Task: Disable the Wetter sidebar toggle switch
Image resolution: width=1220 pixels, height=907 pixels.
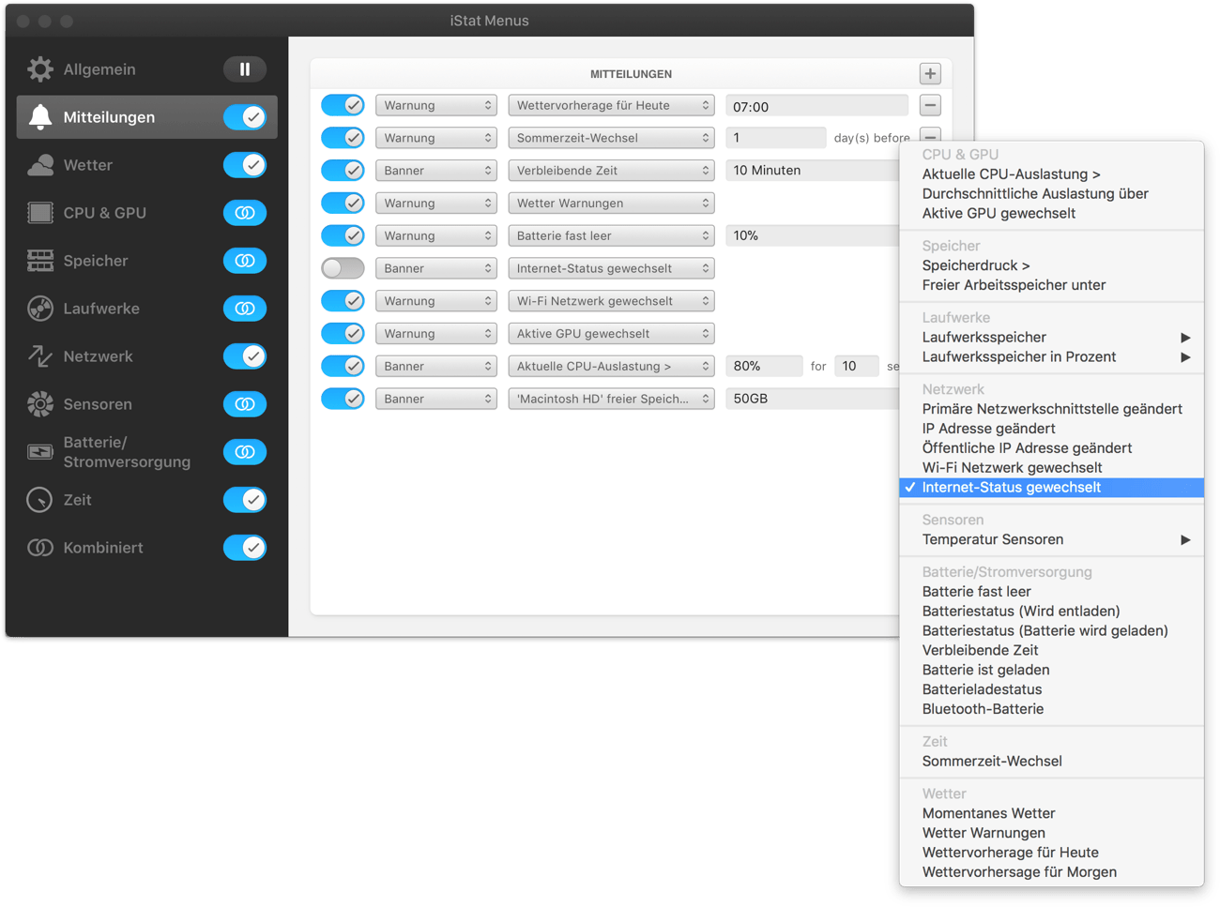Action: coord(245,165)
